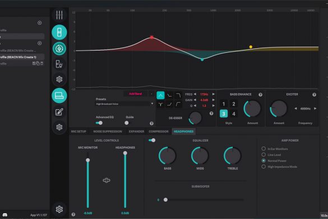Click the link slider icon between level faders
The image size is (328, 219).
(107, 180)
